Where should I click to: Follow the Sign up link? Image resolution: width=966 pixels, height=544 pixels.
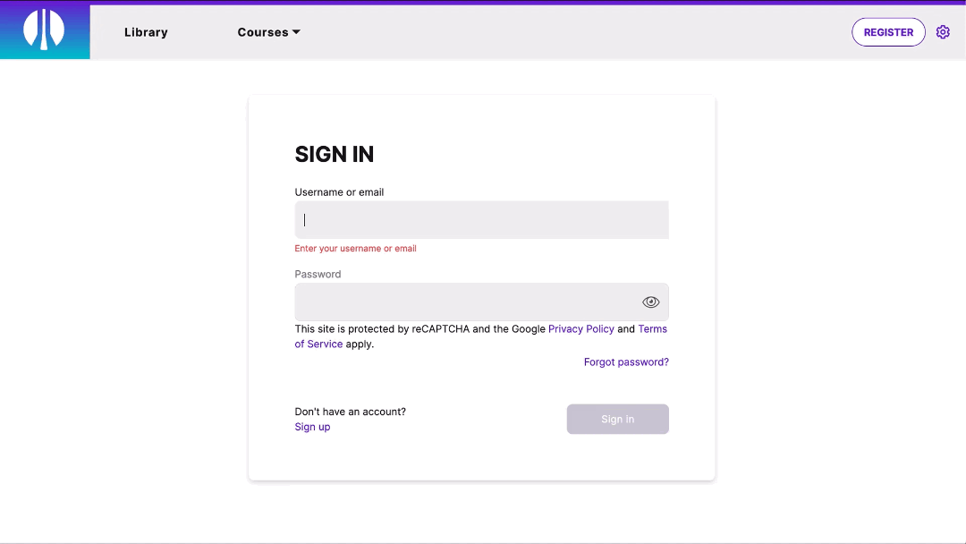coord(312,427)
